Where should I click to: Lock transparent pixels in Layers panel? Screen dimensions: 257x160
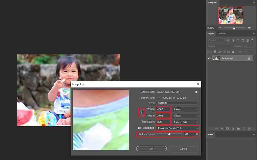pos(215,52)
